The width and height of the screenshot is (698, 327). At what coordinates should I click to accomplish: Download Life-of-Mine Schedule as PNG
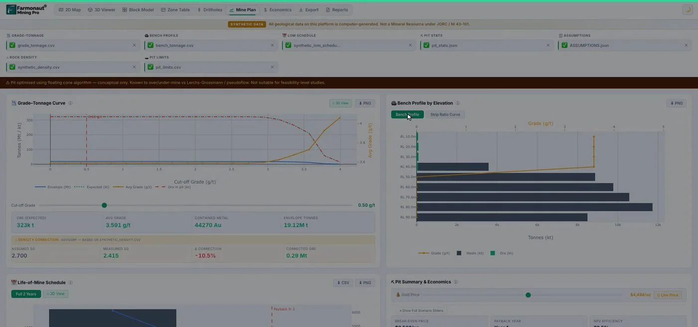[365, 283]
